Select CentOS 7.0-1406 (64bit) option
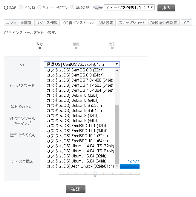The image size is (196, 197). pos(79,80)
